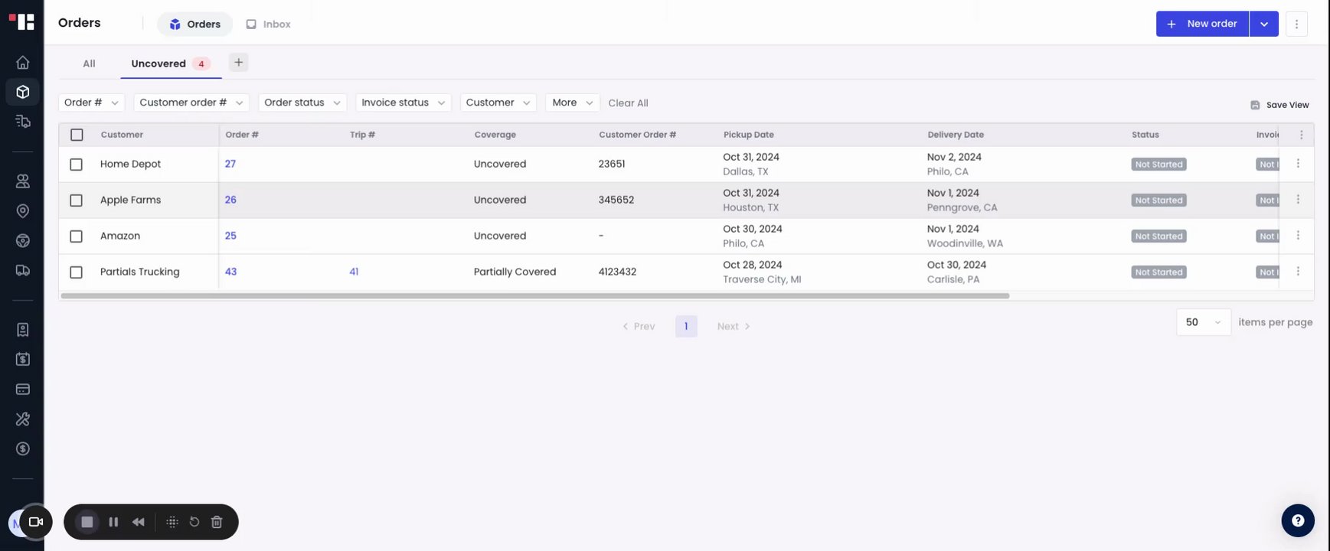
Task: Select all rows with the header checkbox
Action: pos(77,135)
